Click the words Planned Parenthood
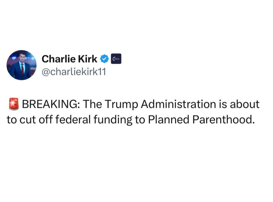Viewport: 273px width, 202px height. pos(200,120)
